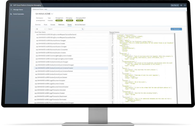Select BusinessSituation.Completed event topic
195x126 pixels.
pos(71,50)
